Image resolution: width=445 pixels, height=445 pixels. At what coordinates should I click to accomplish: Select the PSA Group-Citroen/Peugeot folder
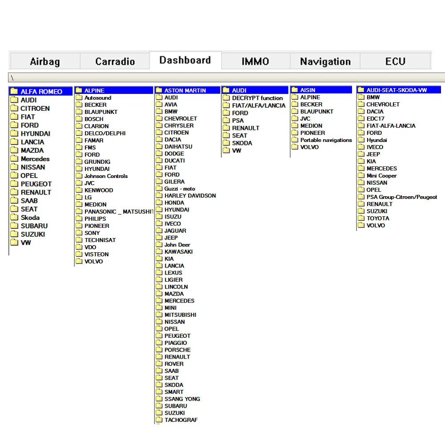pyautogui.click(x=397, y=197)
